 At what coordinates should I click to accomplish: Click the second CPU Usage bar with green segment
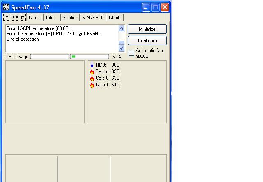pyautogui.click(x=90, y=57)
